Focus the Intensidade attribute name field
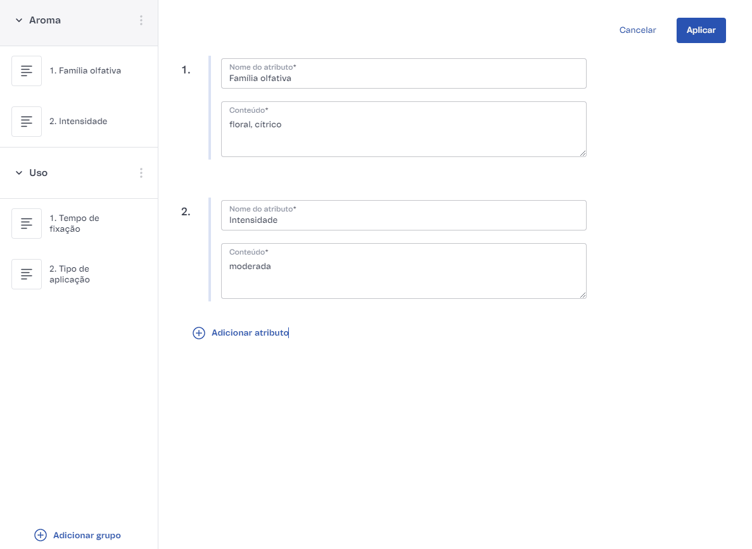 pos(404,220)
